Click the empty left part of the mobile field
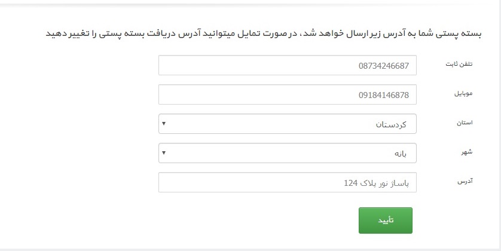501x251 pixels. (224, 94)
